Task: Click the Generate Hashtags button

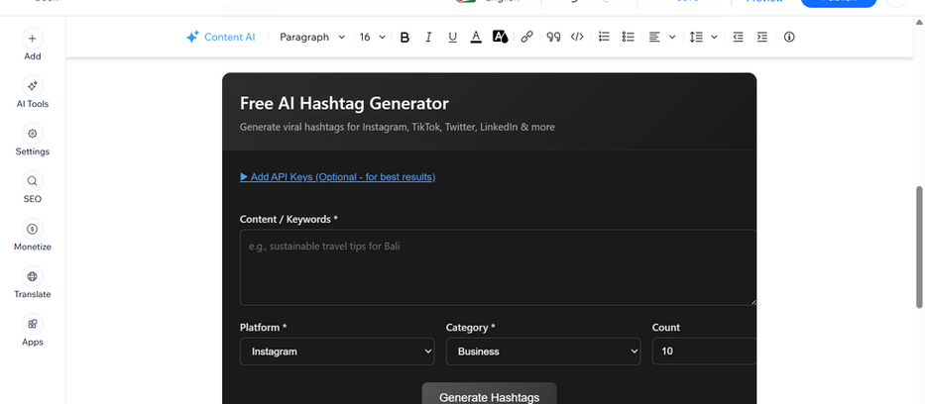Action: coord(489,395)
